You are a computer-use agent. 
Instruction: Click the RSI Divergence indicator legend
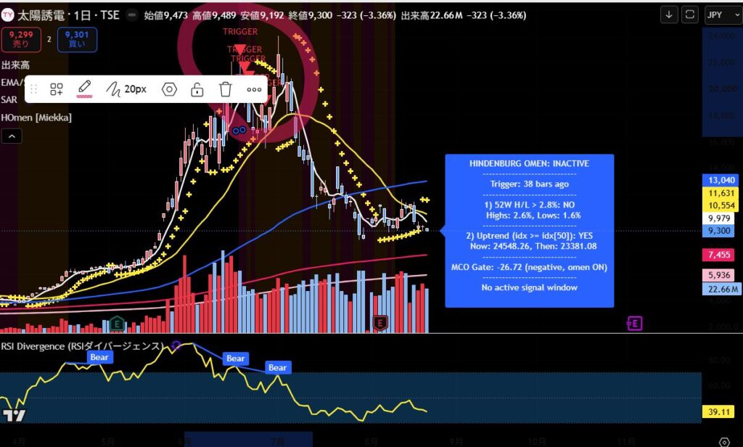point(81,346)
